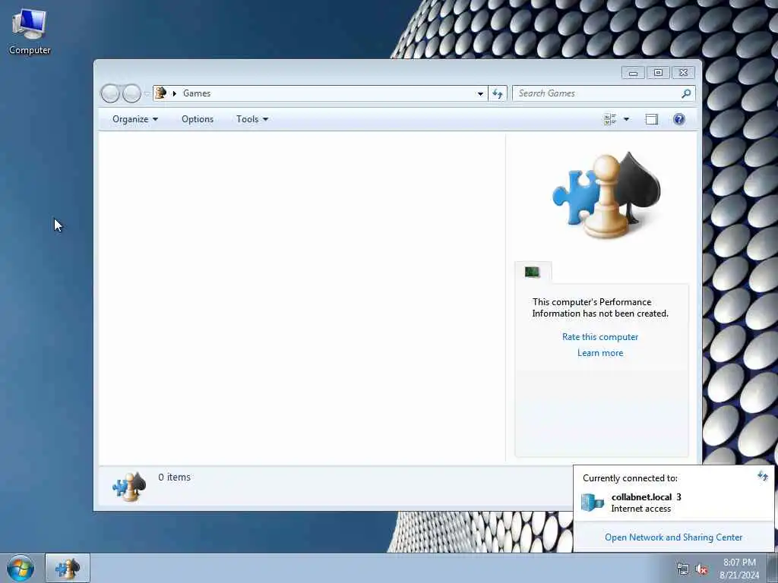Click the Show desktop button
This screenshot has height=583, width=778.
point(773,568)
